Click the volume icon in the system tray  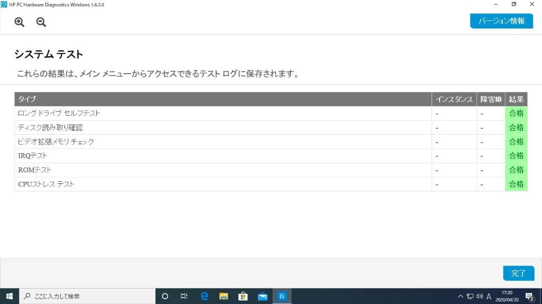point(478,296)
